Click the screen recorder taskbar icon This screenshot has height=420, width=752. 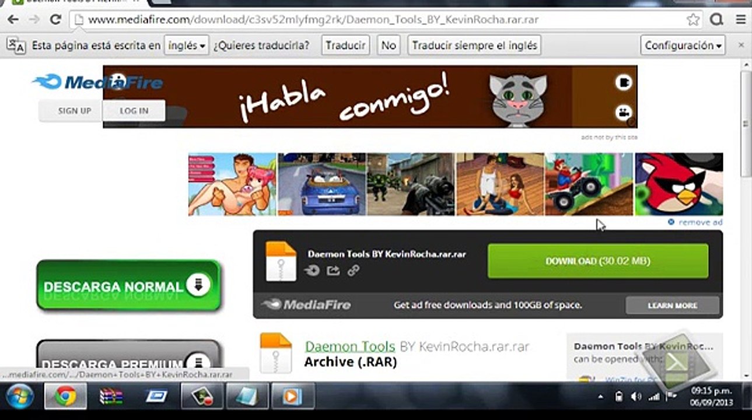(x=201, y=397)
